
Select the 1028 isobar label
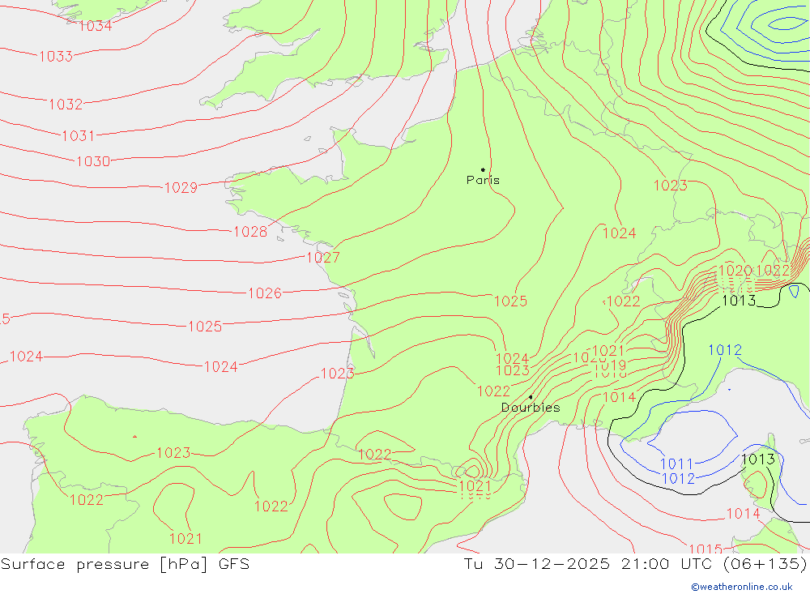[x=250, y=232]
